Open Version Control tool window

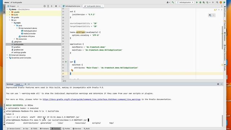tap(14, 129)
